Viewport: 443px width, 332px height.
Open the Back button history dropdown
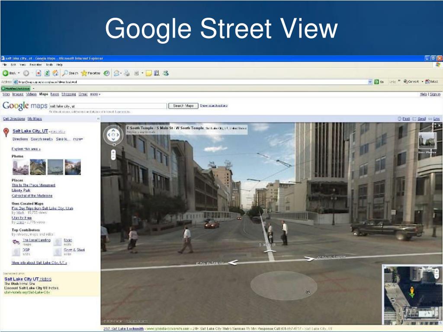19,73
